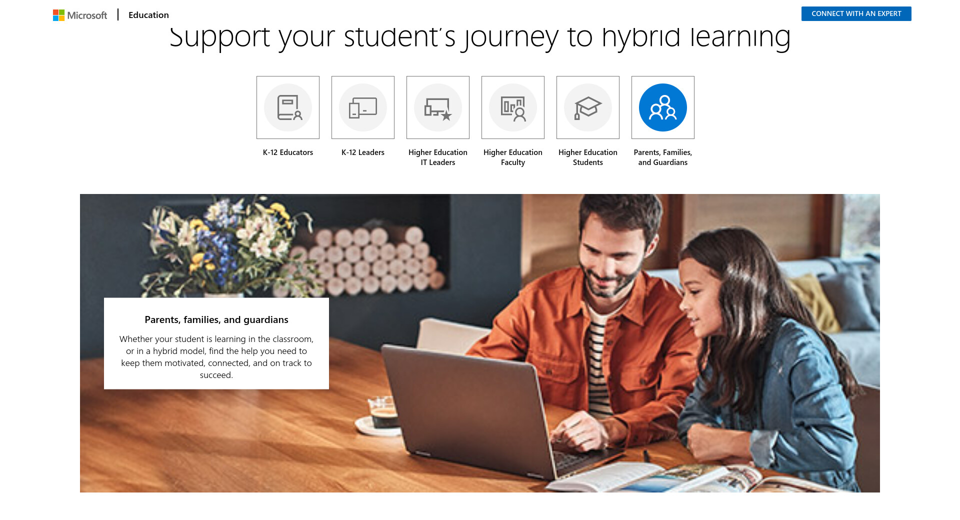Choose Higher Education IT Leaders icon

click(x=438, y=107)
